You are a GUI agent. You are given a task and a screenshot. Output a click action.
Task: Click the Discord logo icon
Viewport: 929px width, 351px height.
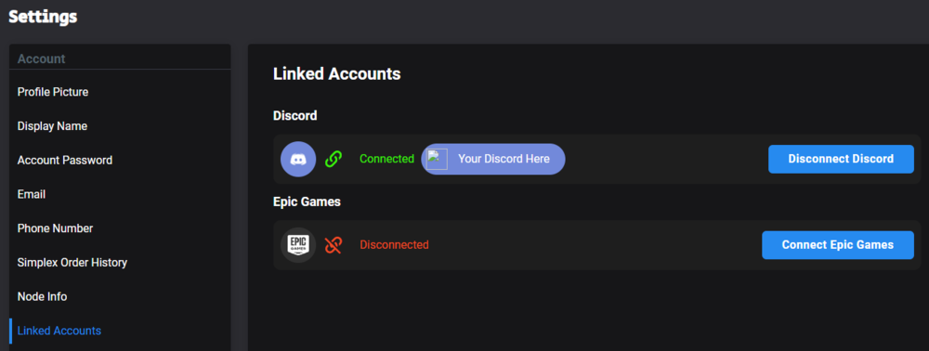tap(298, 159)
